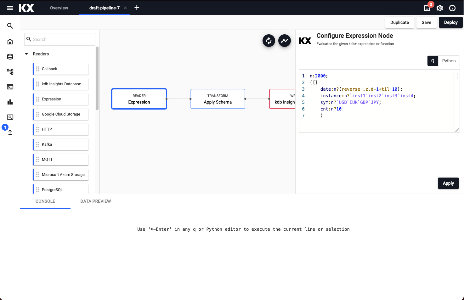This screenshot has width=464, height=300.
Task: Collapse the Readers section
Action: [x=26, y=54]
